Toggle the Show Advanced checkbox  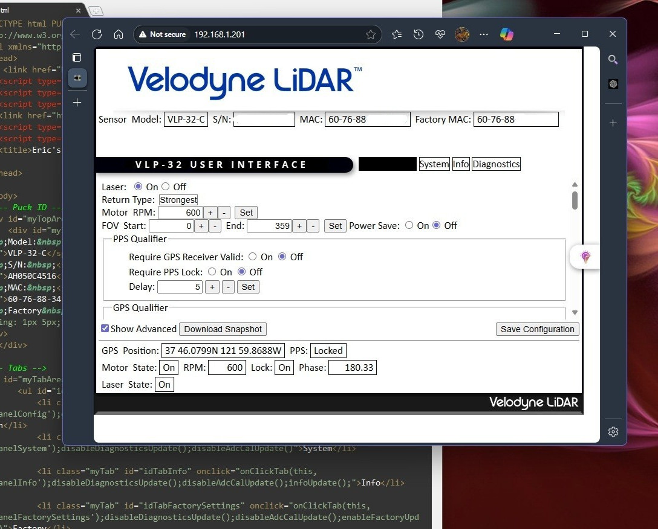pyautogui.click(x=105, y=329)
